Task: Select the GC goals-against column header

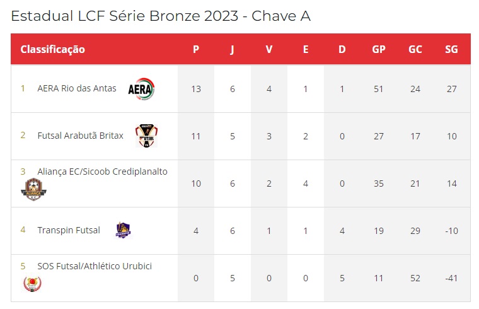Action: click(x=415, y=49)
